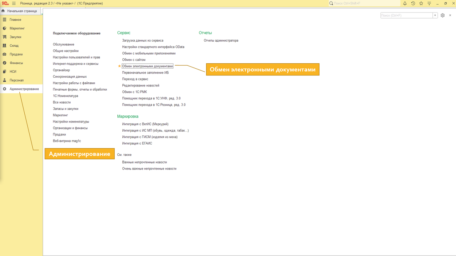Open Печатные формы, отчеты и обработки

80,90
